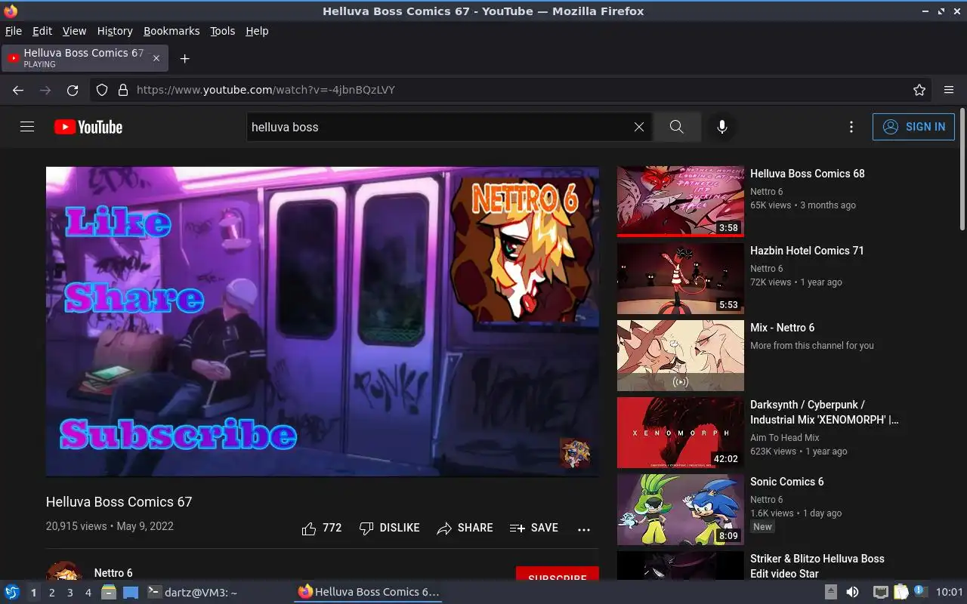Clear the search box with X icon
Image resolution: width=967 pixels, height=604 pixels.
tap(639, 127)
